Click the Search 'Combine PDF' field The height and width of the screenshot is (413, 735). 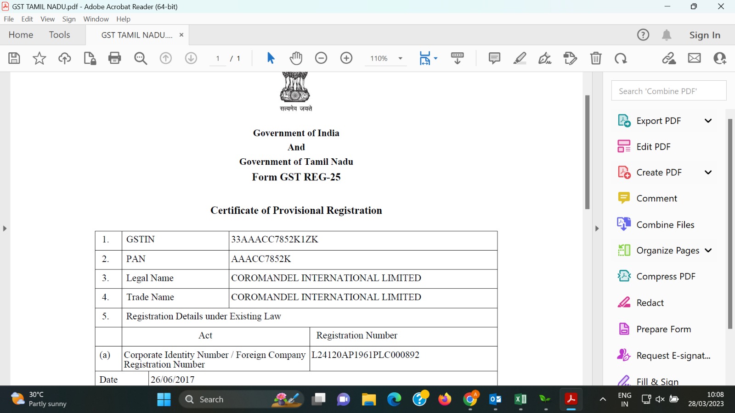click(668, 91)
